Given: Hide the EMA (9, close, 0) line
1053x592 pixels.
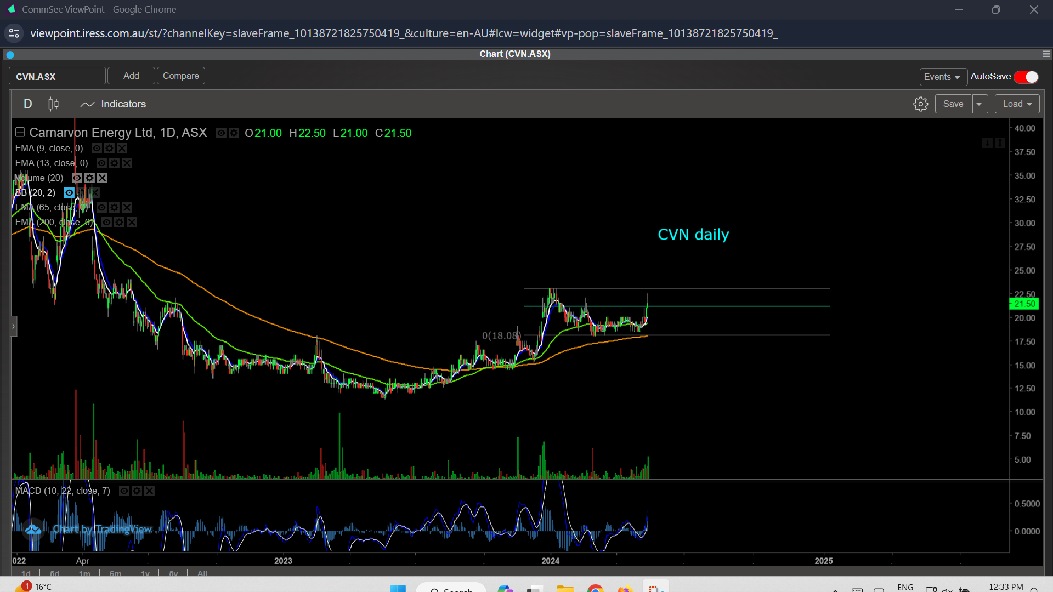Looking at the screenshot, I should tap(97, 148).
